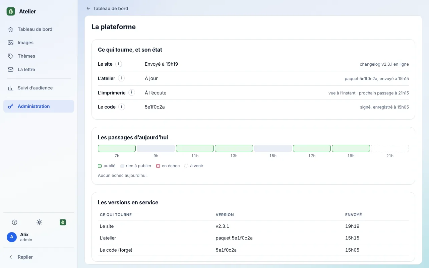Screen dimensions: 429x268
Task: Select the 7h published run bar
Action: coord(117,148)
